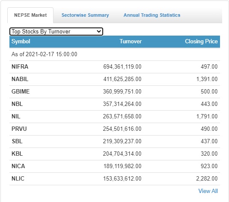This screenshot has height=202, width=229.
Task: Select SBL closing price 437.00
Action: [x=209, y=141]
